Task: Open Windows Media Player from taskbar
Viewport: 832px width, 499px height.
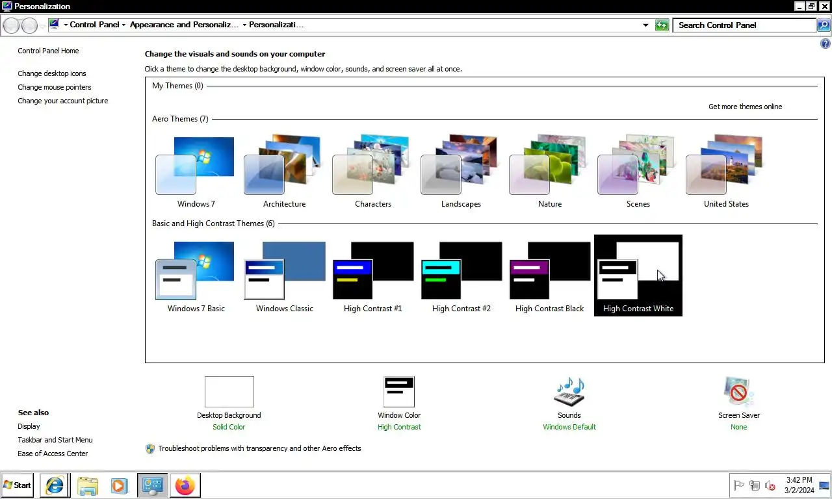Action: click(119, 485)
